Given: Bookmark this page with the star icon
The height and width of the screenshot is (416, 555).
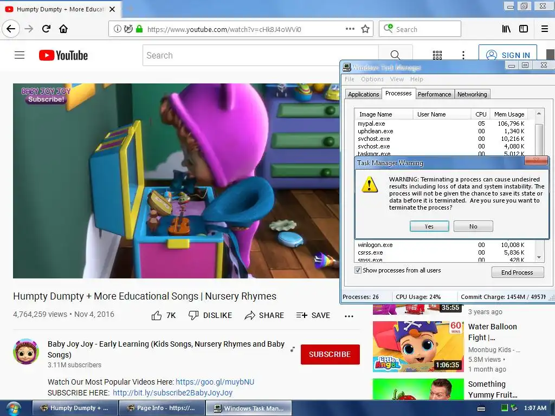Looking at the screenshot, I should pyautogui.click(x=365, y=29).
